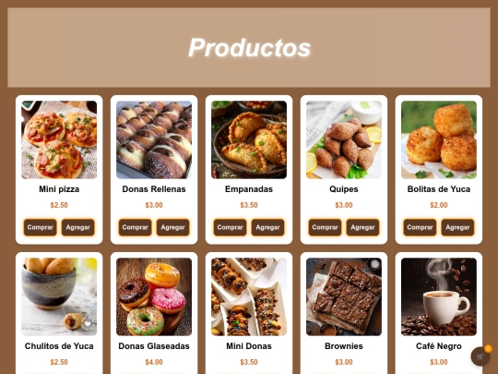Open the floating shopping cart icon
This screenshot has width=498, height=374.
[x=480, y=356]
